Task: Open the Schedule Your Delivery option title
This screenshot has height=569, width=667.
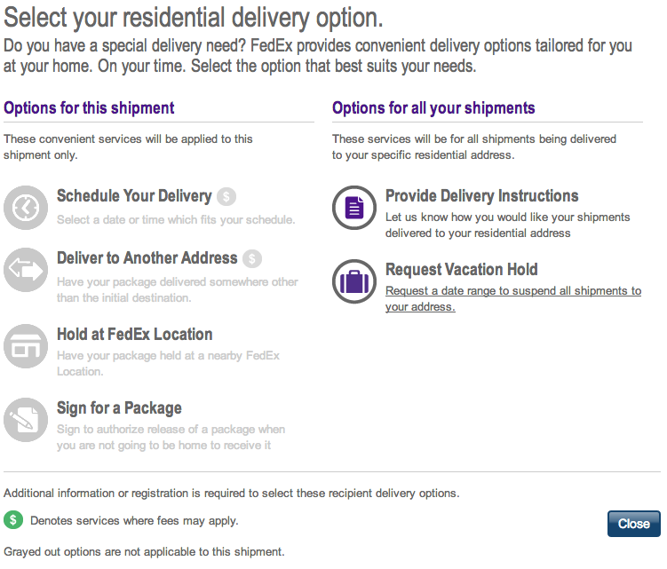Action: 134,196
